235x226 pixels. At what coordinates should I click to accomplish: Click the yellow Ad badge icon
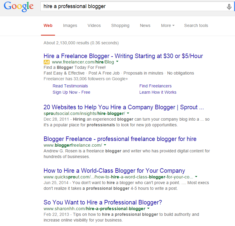(46, 62)
